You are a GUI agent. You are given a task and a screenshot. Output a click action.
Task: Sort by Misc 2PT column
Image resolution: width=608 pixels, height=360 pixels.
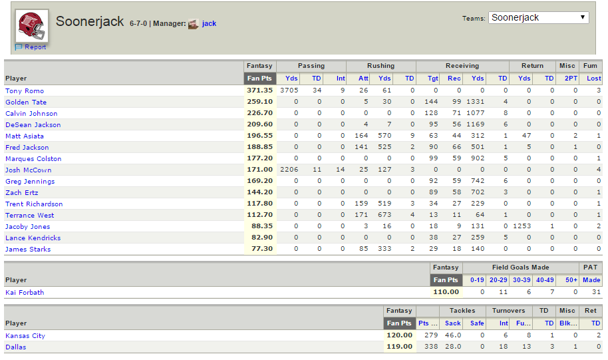pos(571,78)
